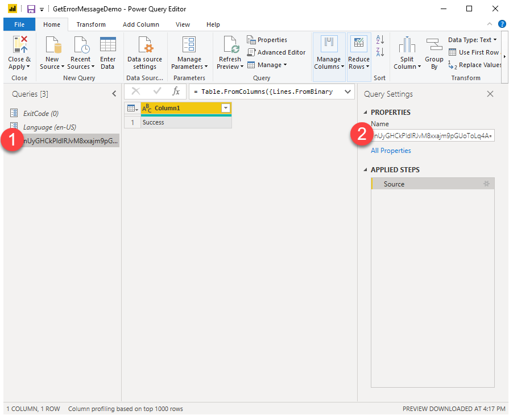Viewport: 509px width, 415px height.
Task: Click the fx formula icon
Action: tap(176, 92)
